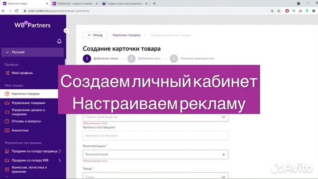
Task: Open a new browser tab
Action: point(154,4)
